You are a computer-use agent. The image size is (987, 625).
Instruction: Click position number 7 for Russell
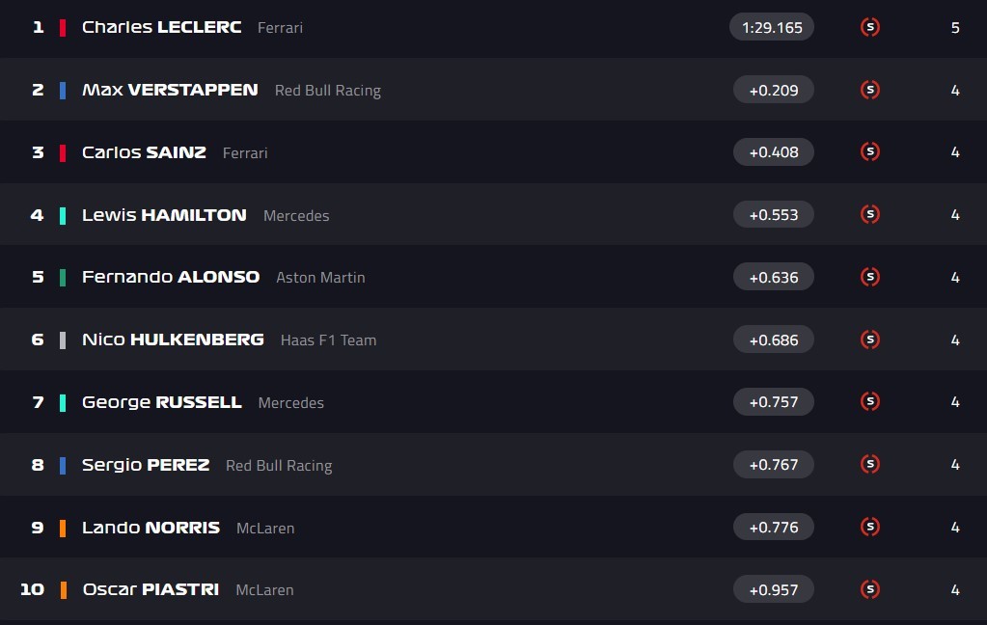point(39,402)
